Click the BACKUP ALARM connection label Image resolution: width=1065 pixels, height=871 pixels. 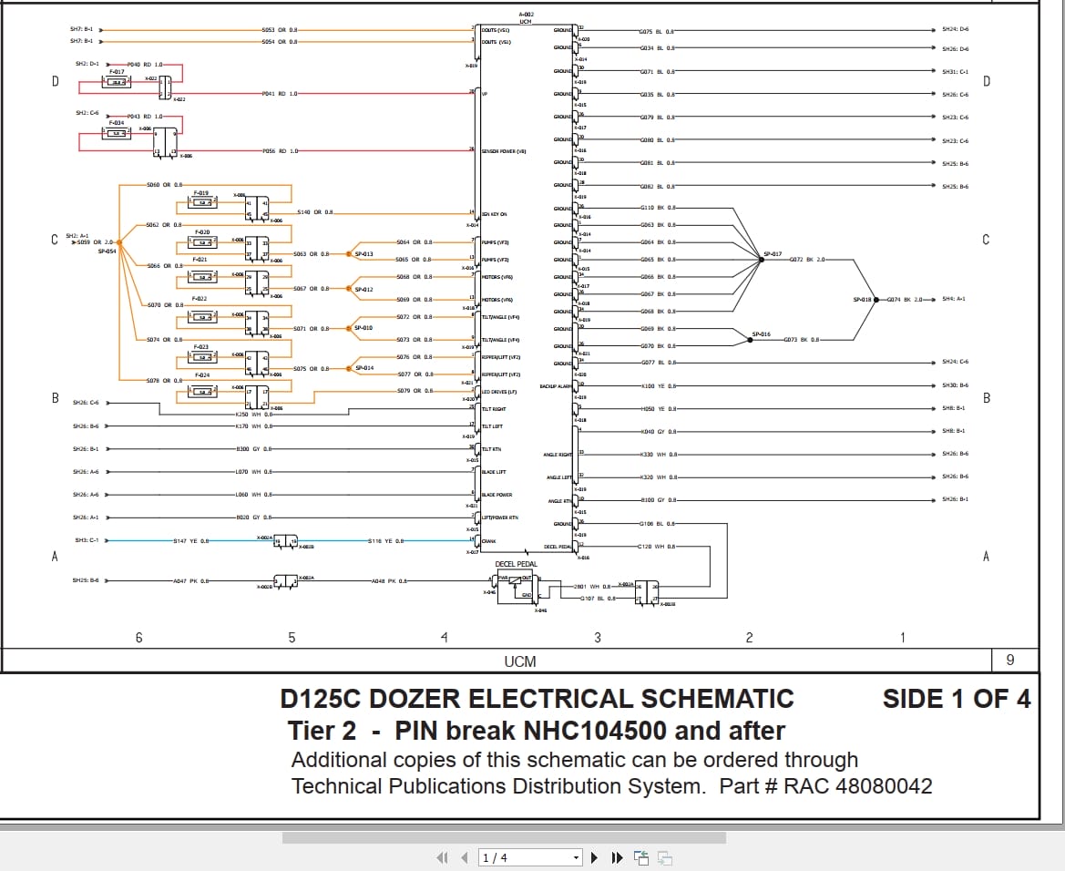tap(556, 384)
